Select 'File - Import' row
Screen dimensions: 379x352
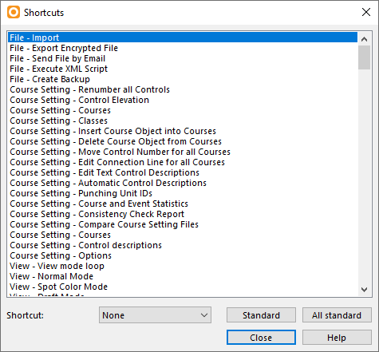click(x=183, y=38)
